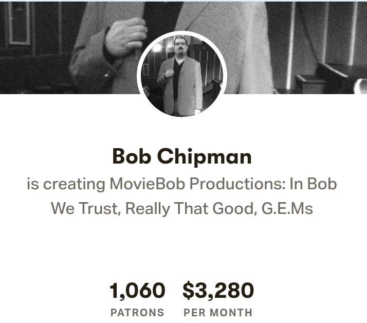
Task: Click the PATRONS label
Action: pyautogui.click(x=137, y=312)
